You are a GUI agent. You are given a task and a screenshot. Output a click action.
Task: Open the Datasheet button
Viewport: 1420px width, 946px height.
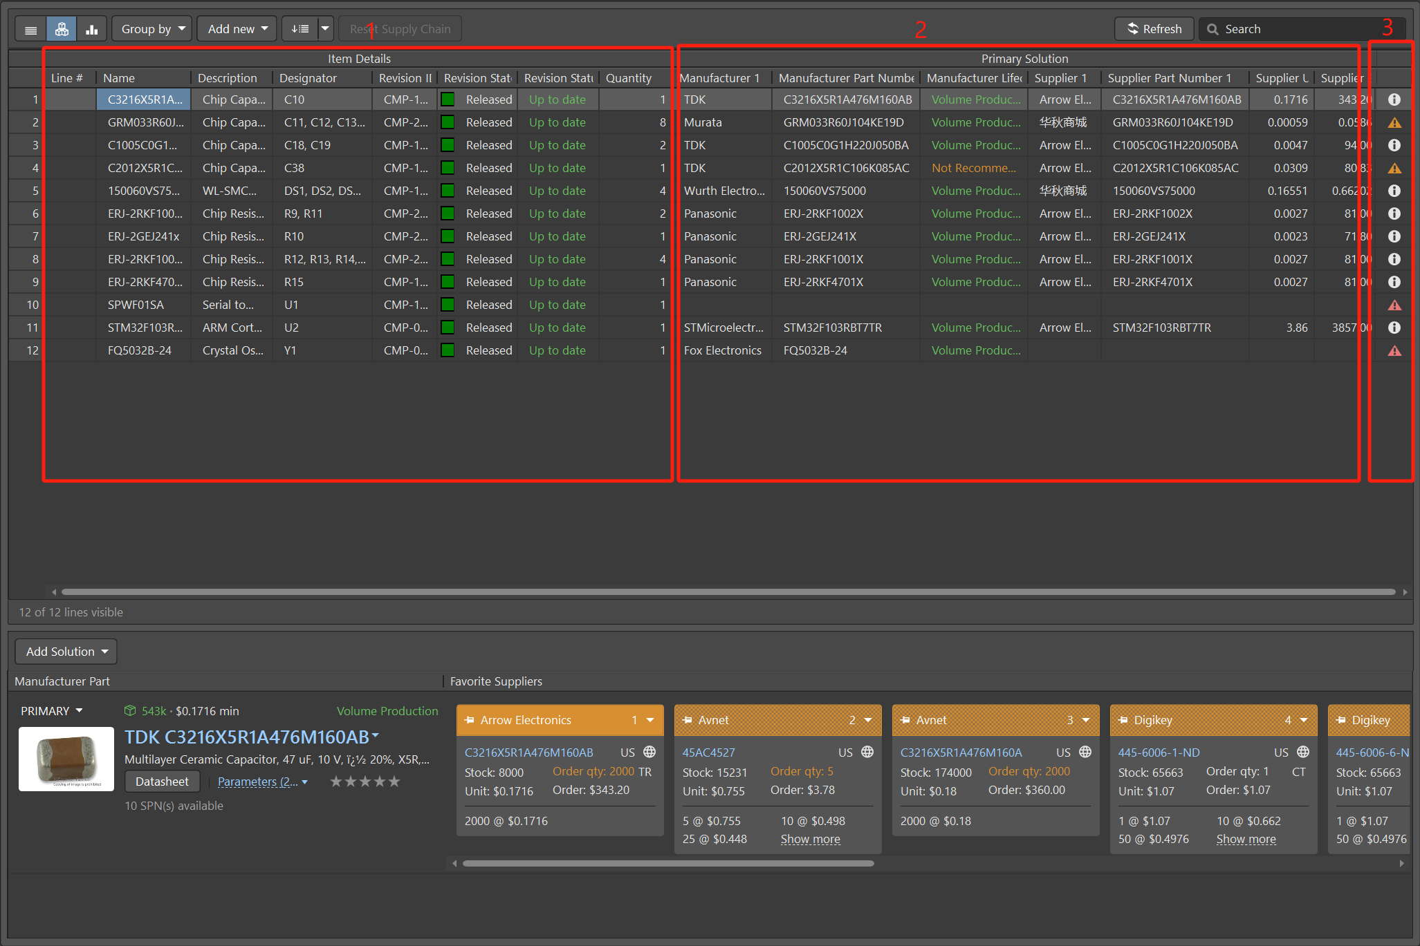(162, 782)
